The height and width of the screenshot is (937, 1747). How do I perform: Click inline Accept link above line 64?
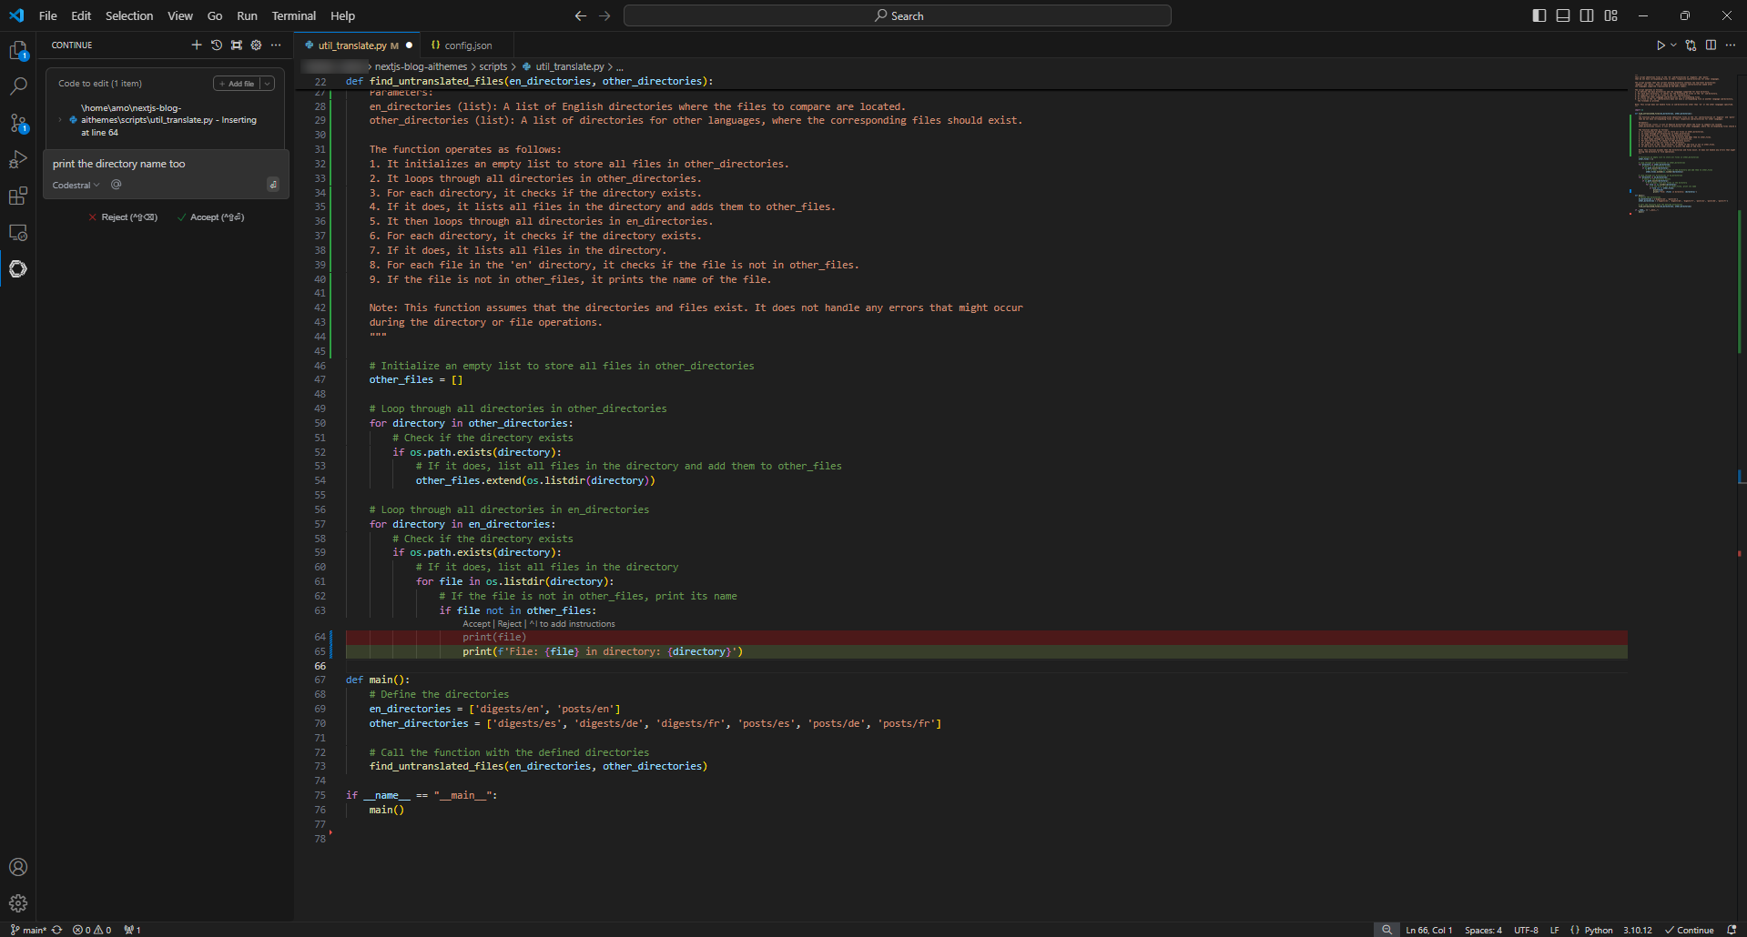point(476,624)
